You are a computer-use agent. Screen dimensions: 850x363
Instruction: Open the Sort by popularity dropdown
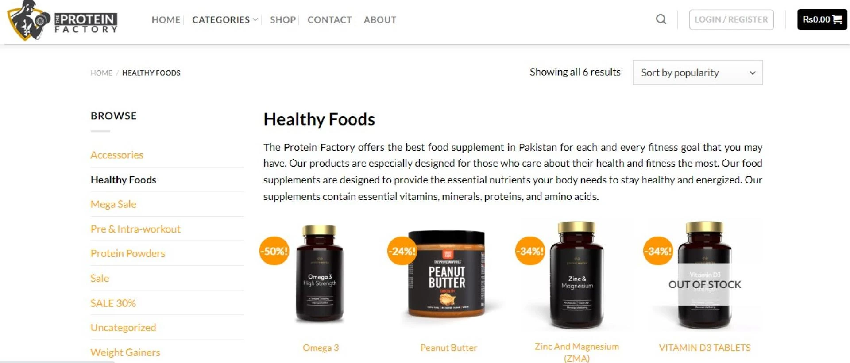pos(698,73)
